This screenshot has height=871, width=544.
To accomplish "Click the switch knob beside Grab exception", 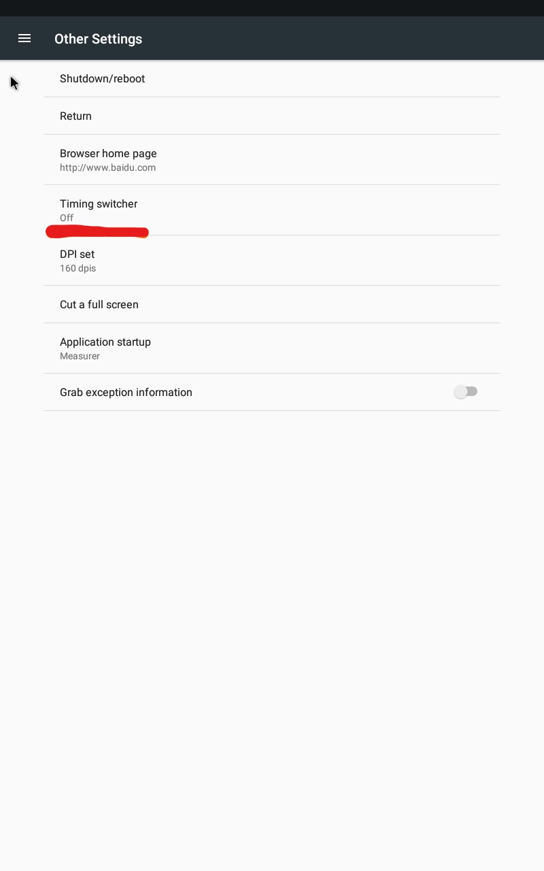I will click(461, 392).
